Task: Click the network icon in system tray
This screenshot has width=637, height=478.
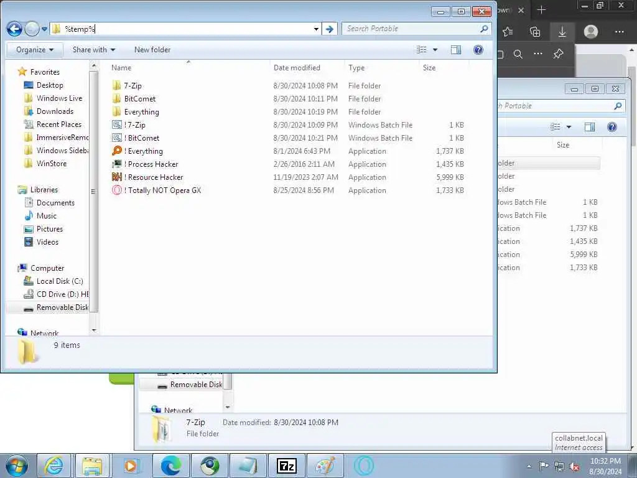Action: tap(559, 467)
